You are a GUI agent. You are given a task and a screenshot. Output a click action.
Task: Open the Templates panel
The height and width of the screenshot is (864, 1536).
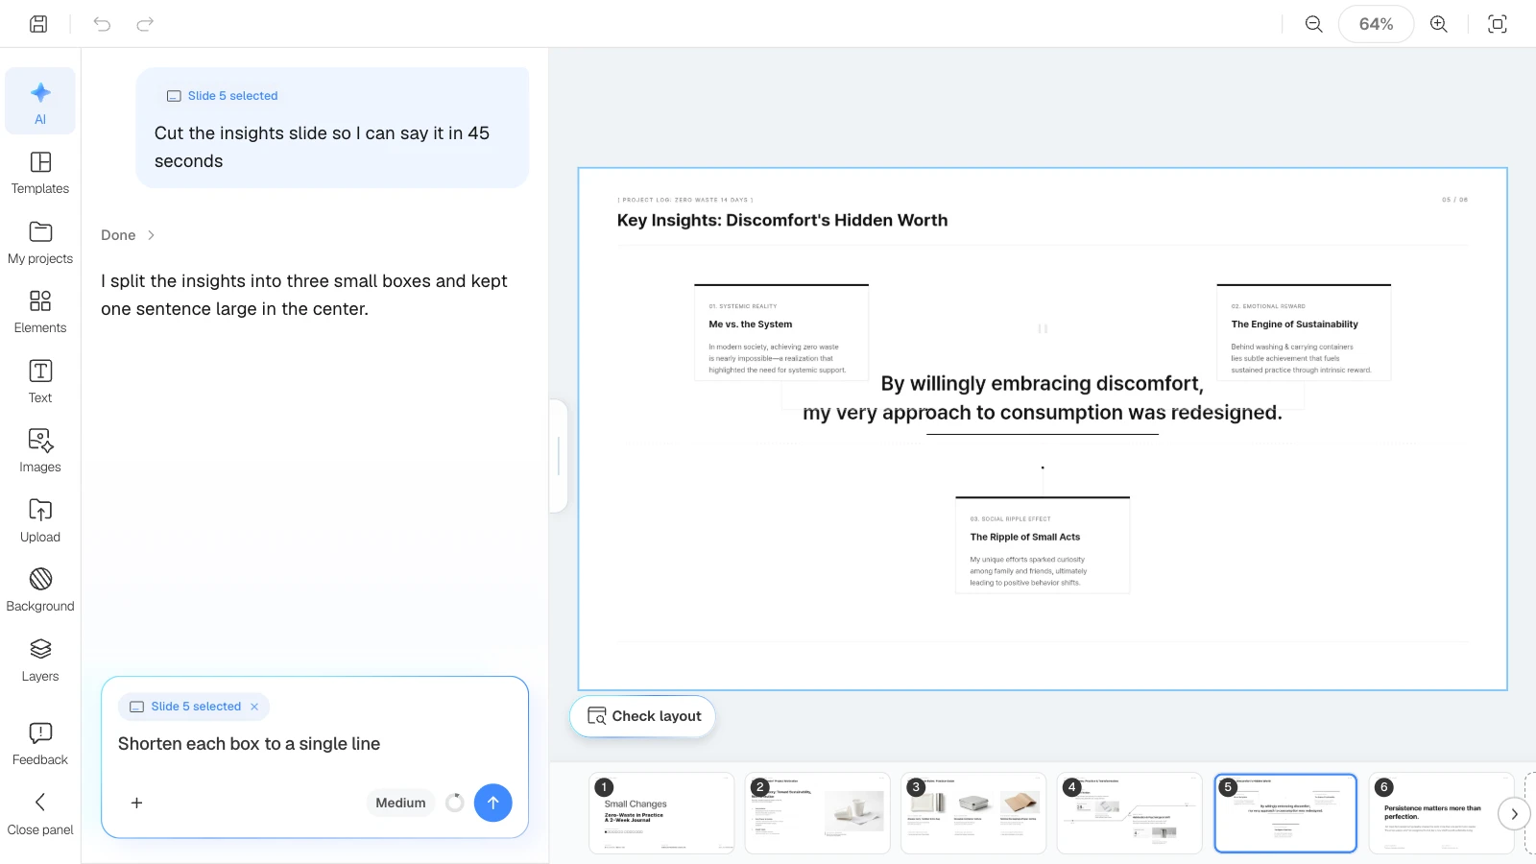point(40,172)
